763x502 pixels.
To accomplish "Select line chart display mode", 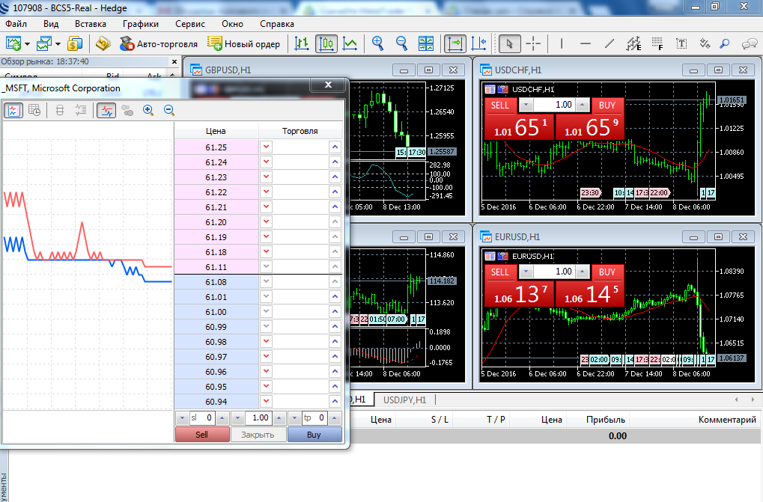I will (x=350, y=43).
